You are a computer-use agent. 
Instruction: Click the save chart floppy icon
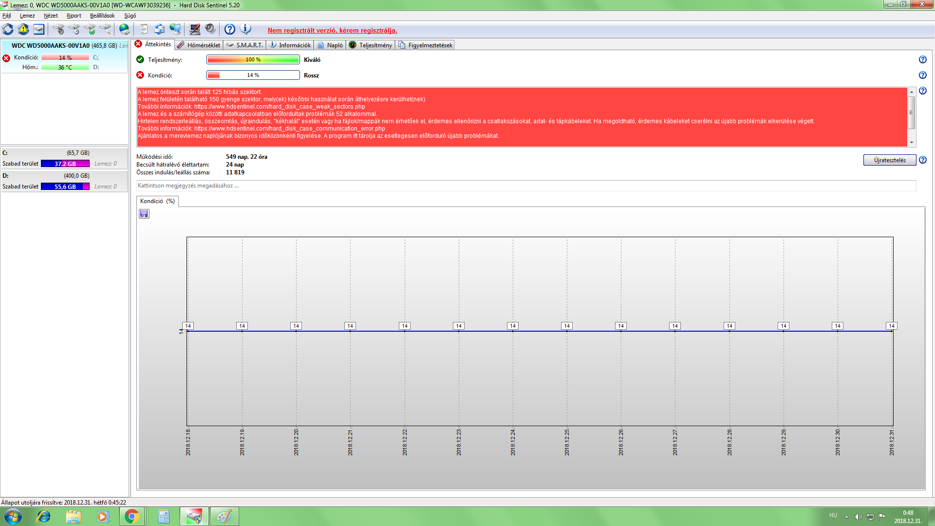tap(144, 214)
